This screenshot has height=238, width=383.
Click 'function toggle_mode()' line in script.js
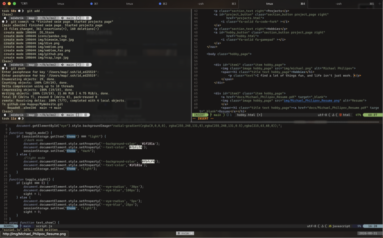point(31,133)
